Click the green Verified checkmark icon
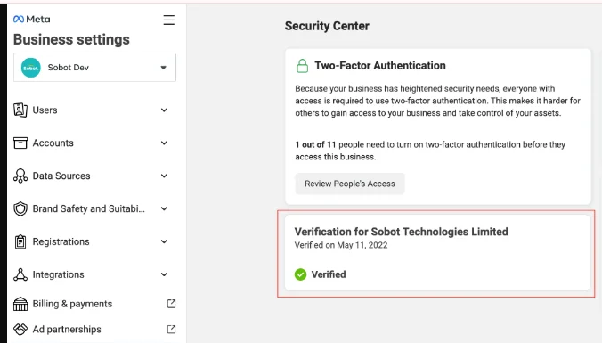This screenshot has width=602, height=343. click(301, 274)
